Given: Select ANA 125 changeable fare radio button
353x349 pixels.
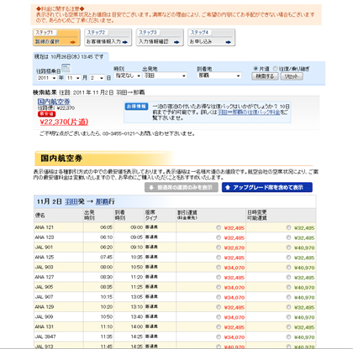Looking at the screenshot, I should point(288,258).
